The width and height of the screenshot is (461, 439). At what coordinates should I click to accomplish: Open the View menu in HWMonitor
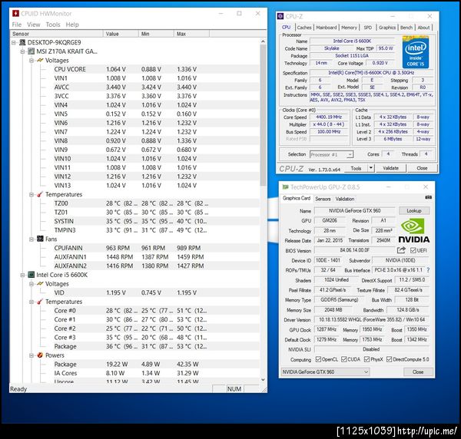[34, 25]
